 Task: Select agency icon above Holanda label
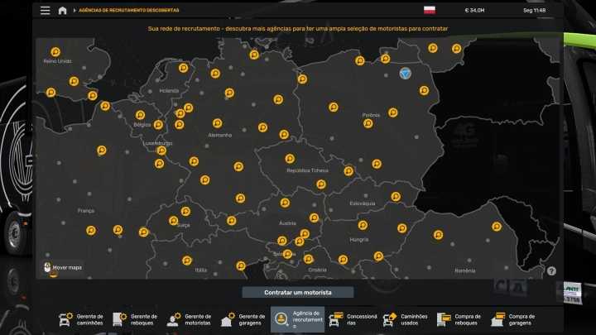click(184, 68)
